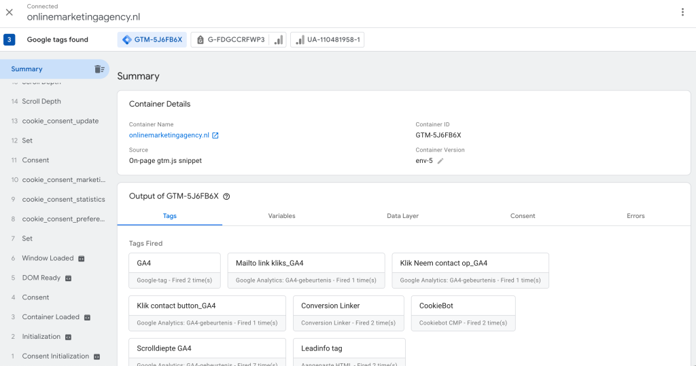The image size is (696, 366).
Task: Open the GA4 Google-tag fired tag card
Action: (x=175, y=271)
